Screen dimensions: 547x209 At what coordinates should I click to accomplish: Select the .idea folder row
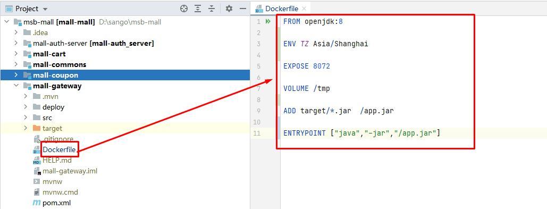(x=125, y=32)
